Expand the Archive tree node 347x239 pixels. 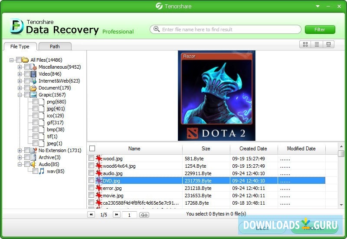pos(20,157)
